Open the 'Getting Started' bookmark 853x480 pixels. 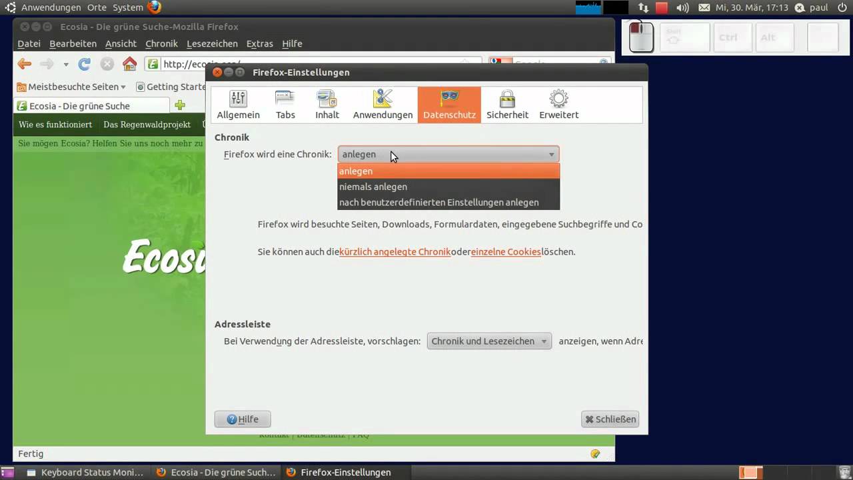[171, 87]
